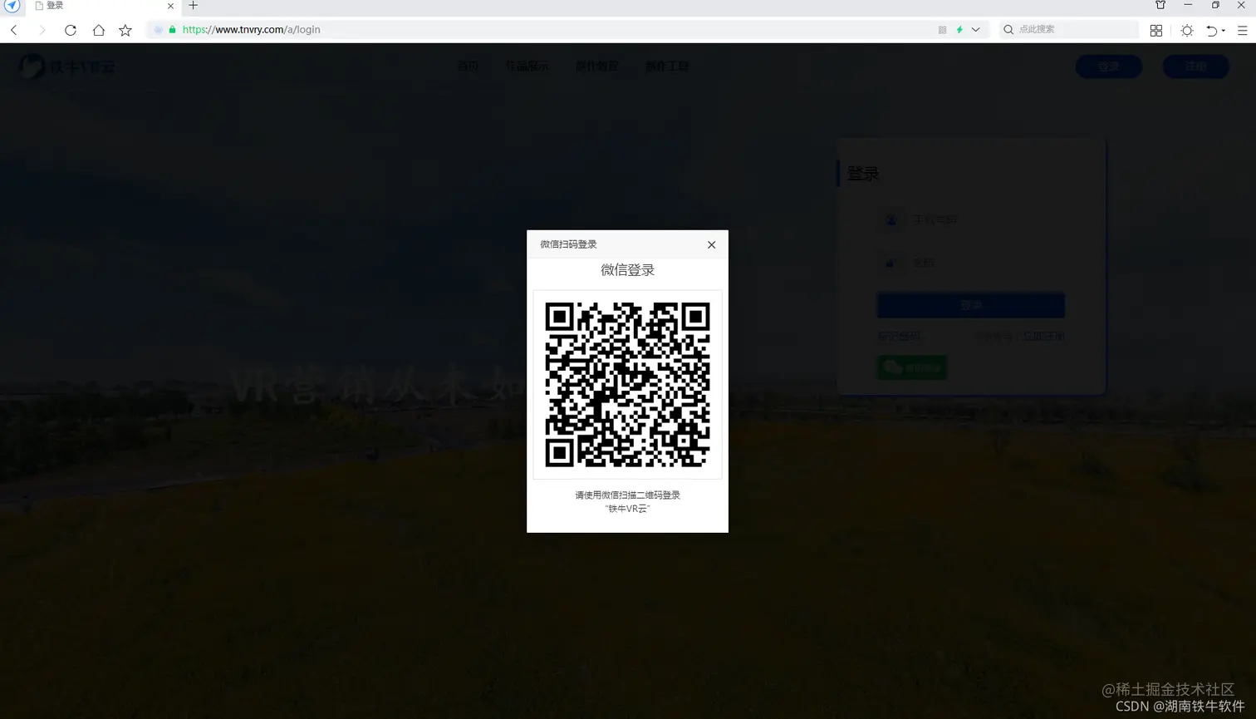1256x719 pixels.
Task: Restore down the browser window
Action: (1215, 5)
